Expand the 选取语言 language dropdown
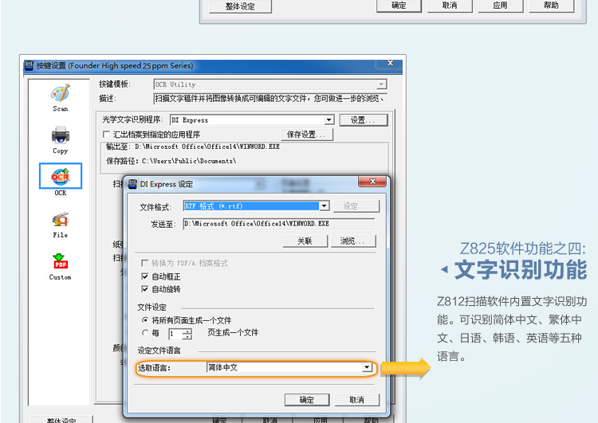The image size is (598, 423). pos(367,368)
